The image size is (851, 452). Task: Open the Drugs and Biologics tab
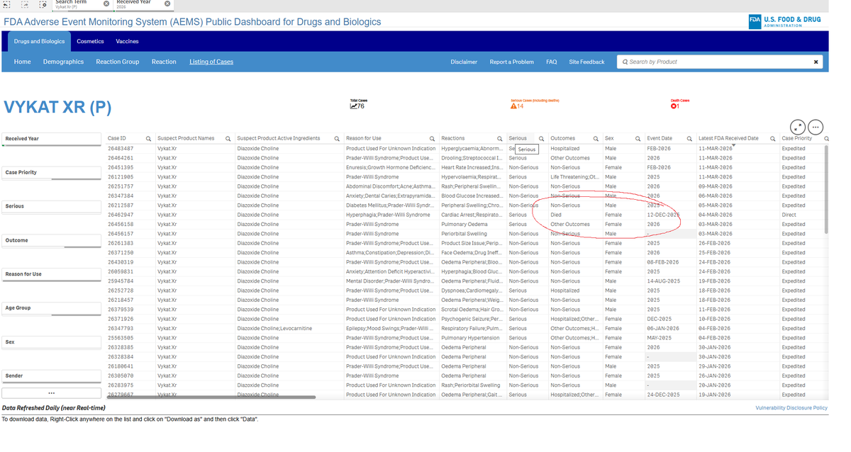(x=39, y=41)
